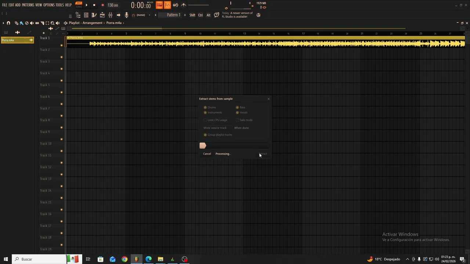The image size is (470, 264).
Task: Cancel the stem extraction
Action: click(207, 154)
